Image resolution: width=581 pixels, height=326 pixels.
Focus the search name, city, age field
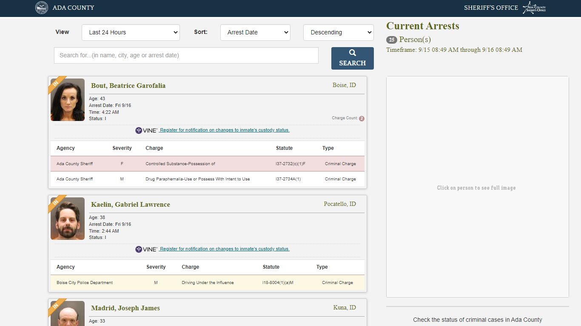(186, 55)
